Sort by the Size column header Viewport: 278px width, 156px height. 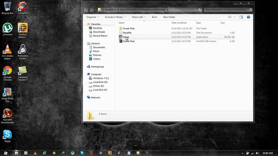[x=222, y=23]
